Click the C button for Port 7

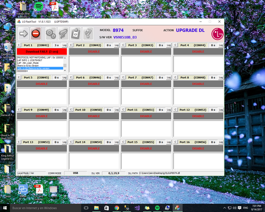pos(123,77)
